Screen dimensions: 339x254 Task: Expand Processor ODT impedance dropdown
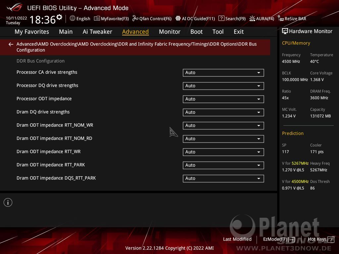coord(223,99)
